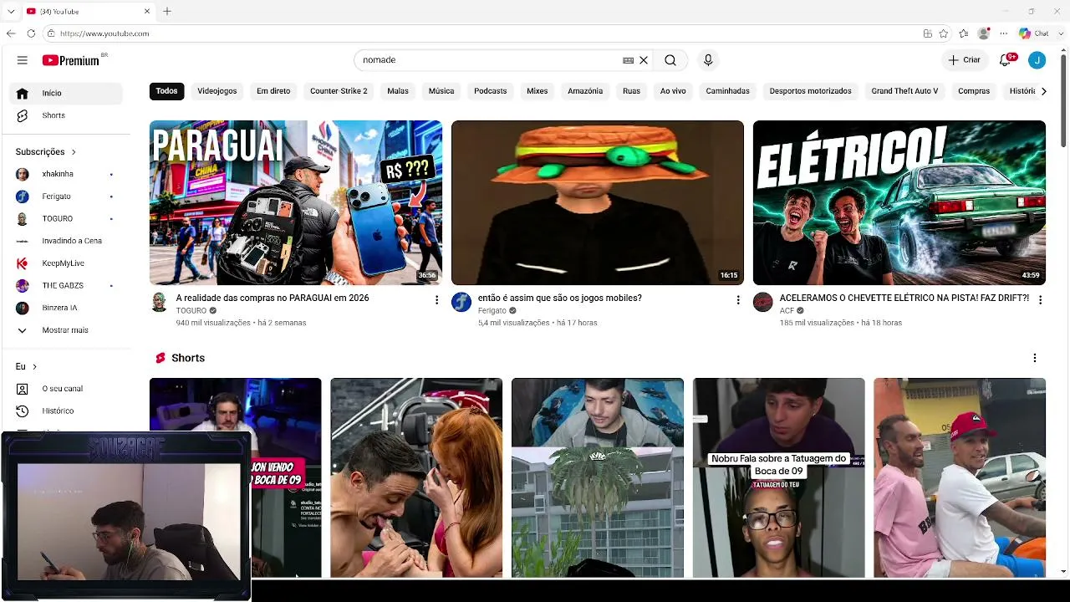Image resolution: width=1070 pixels, height=602 pixels.
Task: Click the TOGURO channel name under video
Action: (191, 311)
